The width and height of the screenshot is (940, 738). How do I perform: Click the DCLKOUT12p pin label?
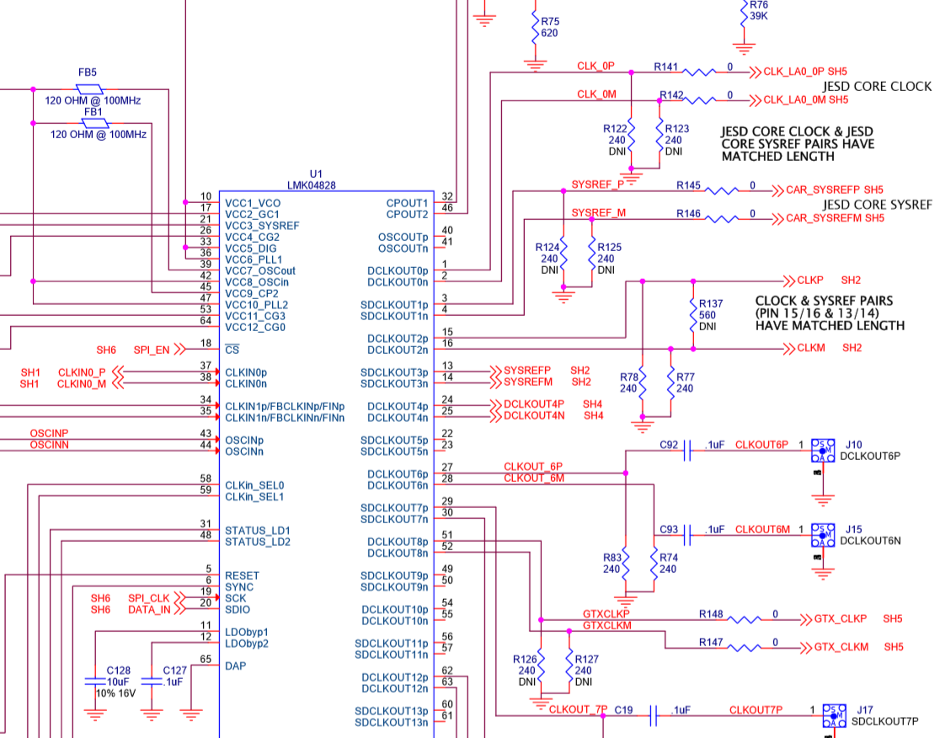395,677
